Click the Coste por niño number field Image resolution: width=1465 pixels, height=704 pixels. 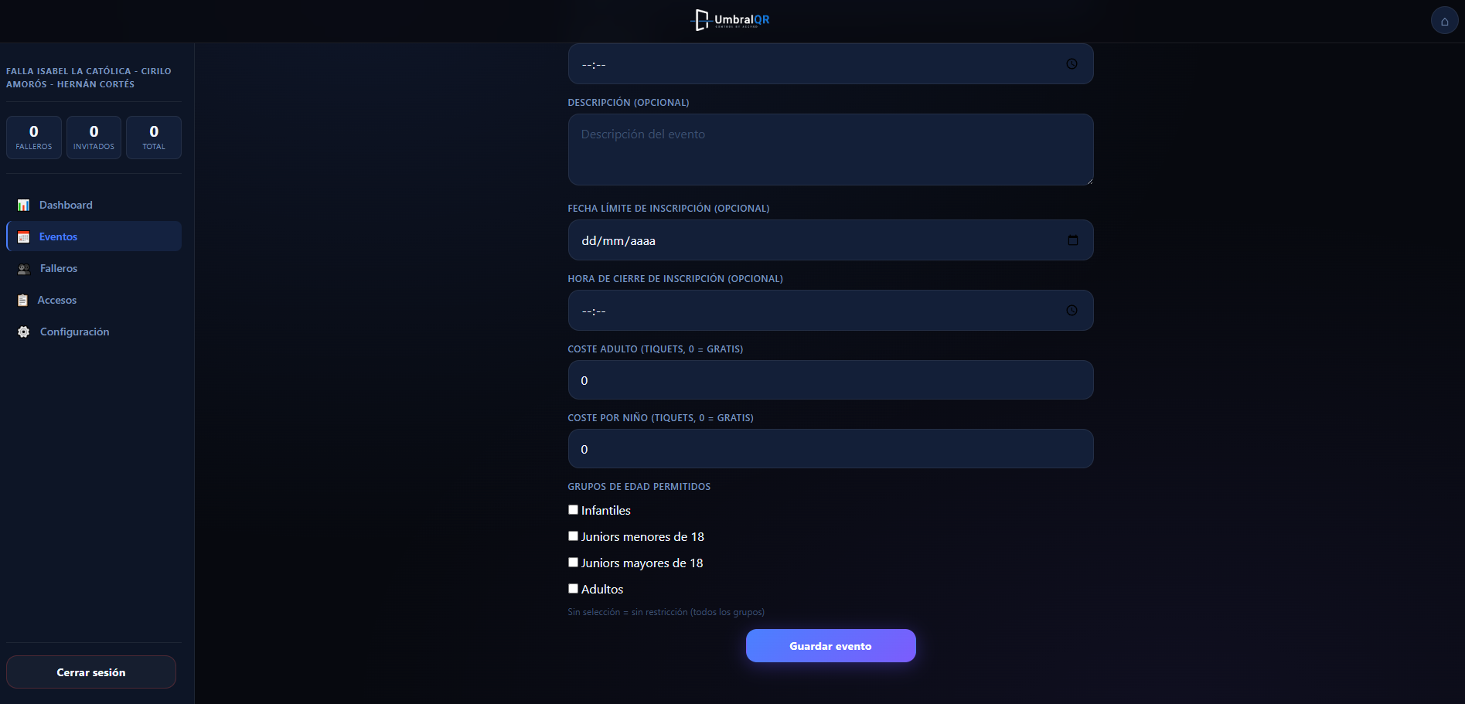click(x=830, y=449)
